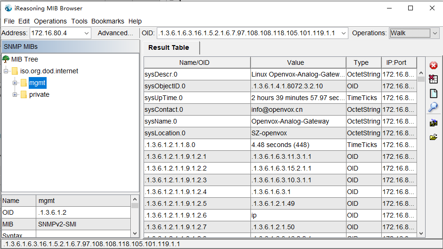This screenshot has height=249, width=443.
Task: Click the OID input field
Action: pyautogui.click(x=249, y=33)
